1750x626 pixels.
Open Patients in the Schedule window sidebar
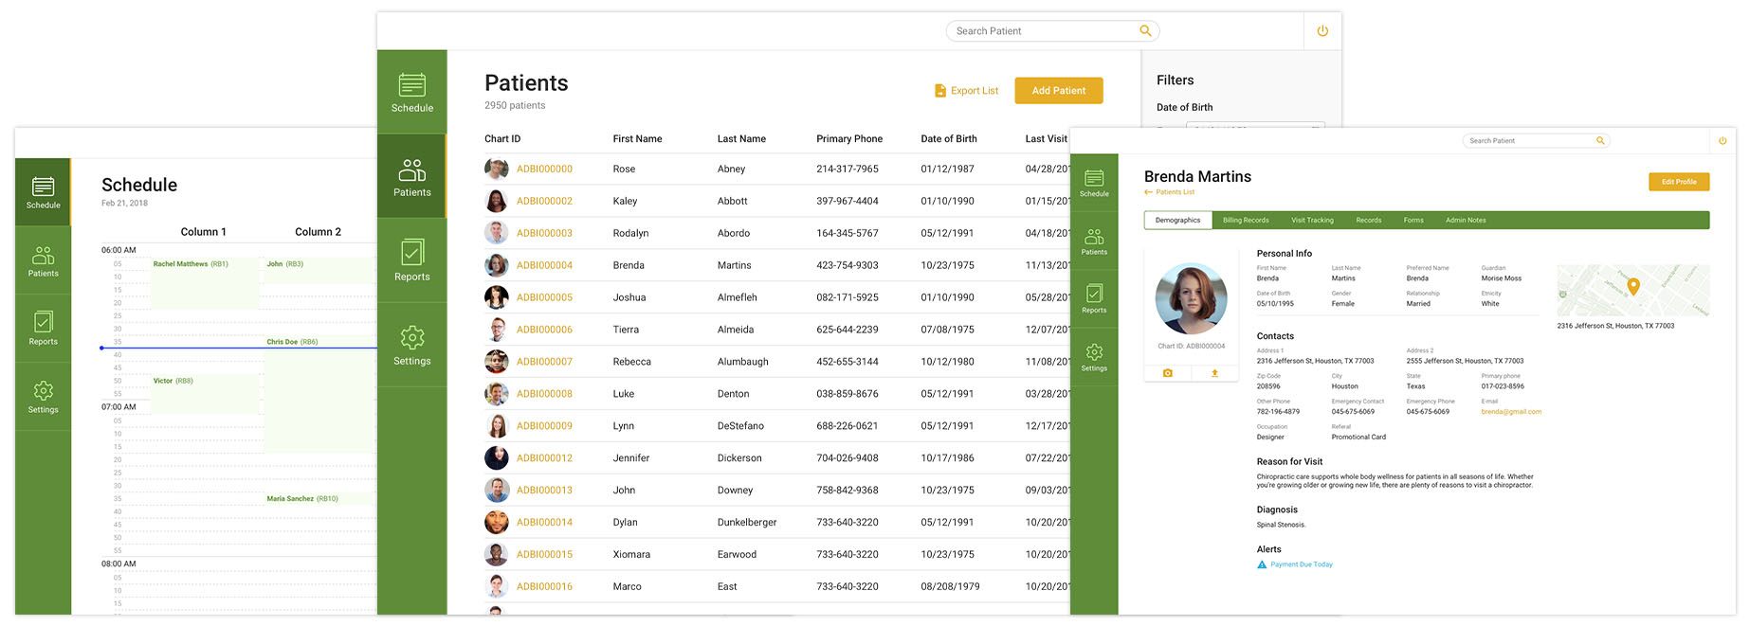click(43, 261)
